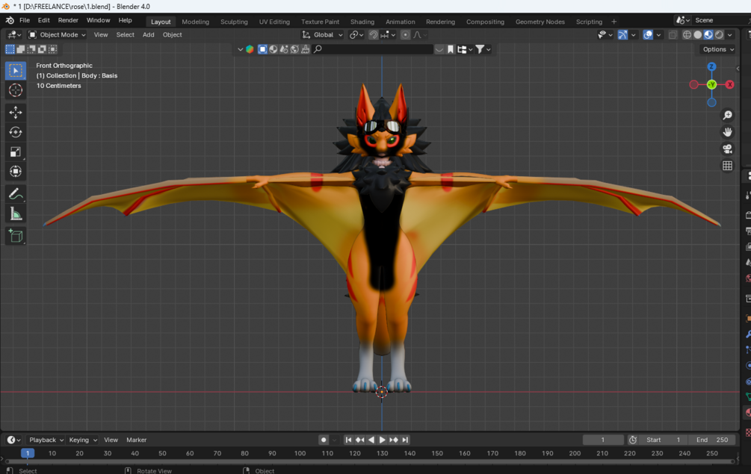Viewport: 751px width, 474px height.
Task: Open Playback dropdown in timeline
Action: click(46, 440)
